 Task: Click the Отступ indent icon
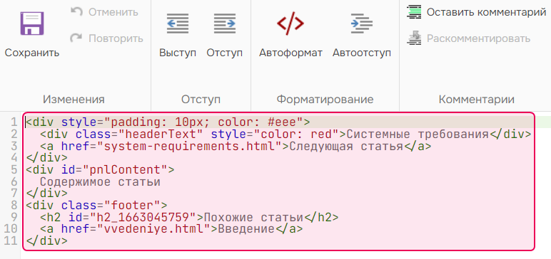coord(225,23)
